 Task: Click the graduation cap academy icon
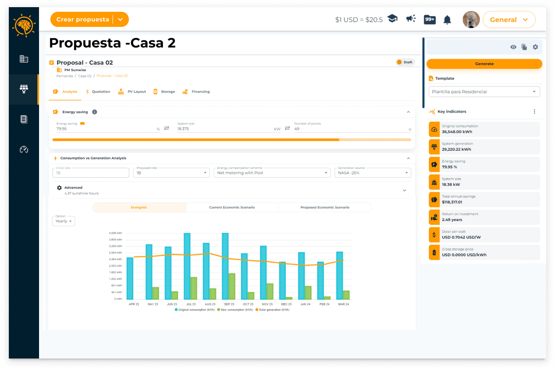[393, 19]
